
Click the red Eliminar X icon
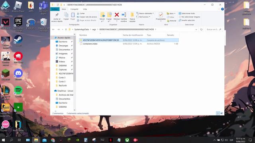point(117,15)
